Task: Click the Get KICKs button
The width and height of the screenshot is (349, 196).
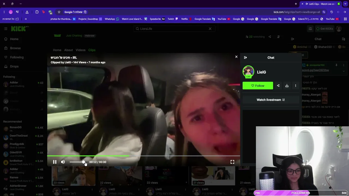Action: (x=324, y=29)
